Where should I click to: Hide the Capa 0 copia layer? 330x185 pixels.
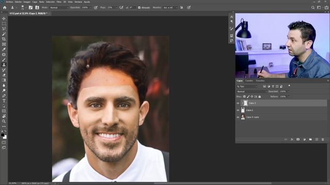pos(238,117)
